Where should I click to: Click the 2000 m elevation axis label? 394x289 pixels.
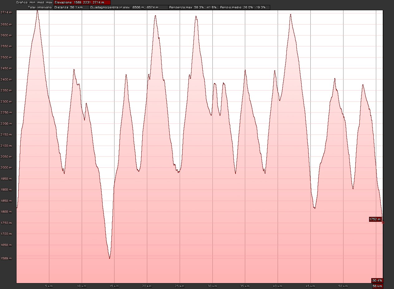coord(6,168)
